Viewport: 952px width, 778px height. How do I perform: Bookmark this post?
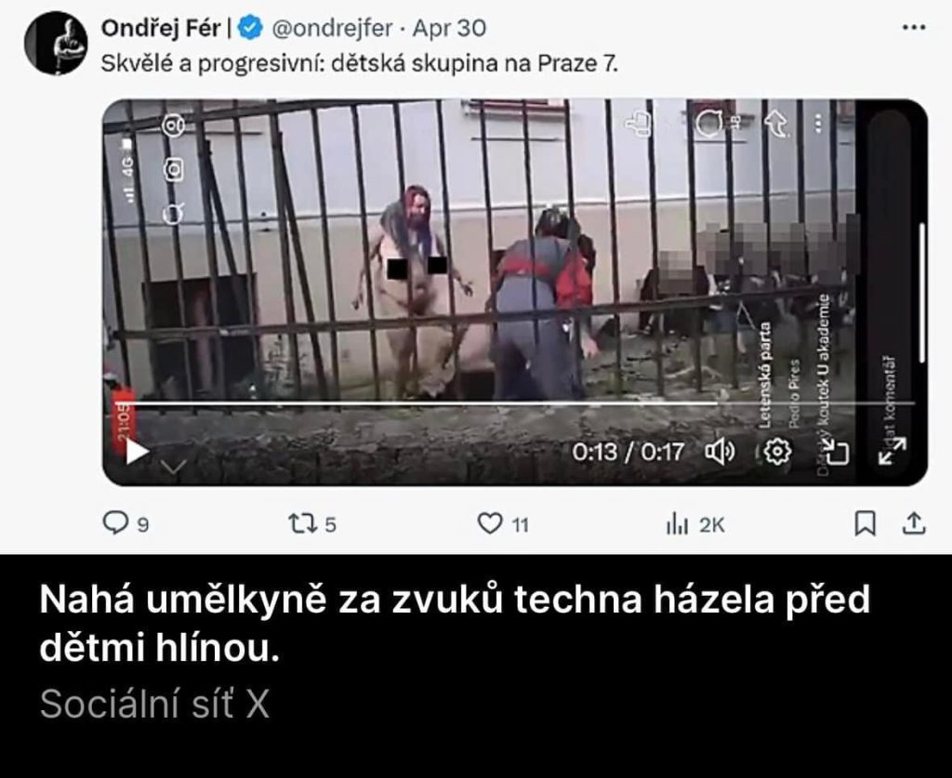point(866,523)
